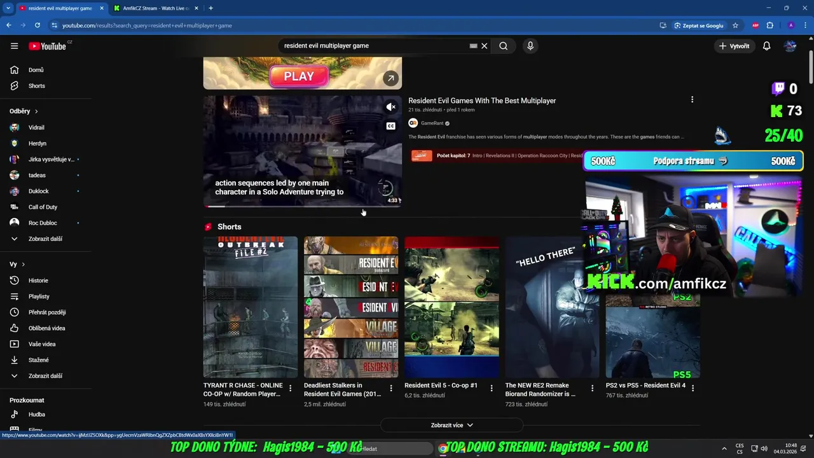
Task: Open Resident Evil Games With The Best Multiplayer
Action: 482,101
